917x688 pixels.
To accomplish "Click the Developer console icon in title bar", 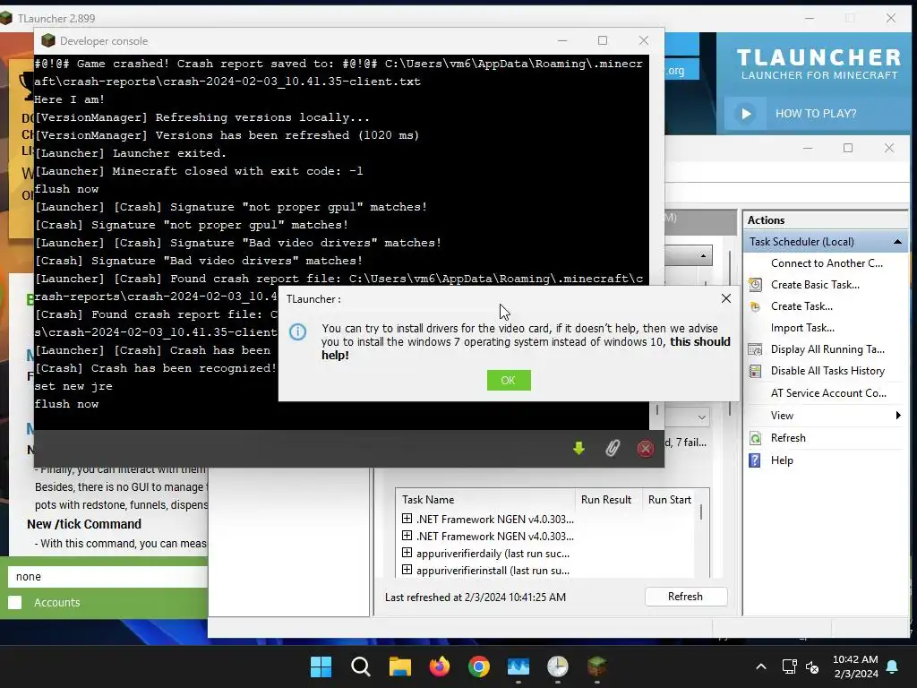I will (48, 40).
